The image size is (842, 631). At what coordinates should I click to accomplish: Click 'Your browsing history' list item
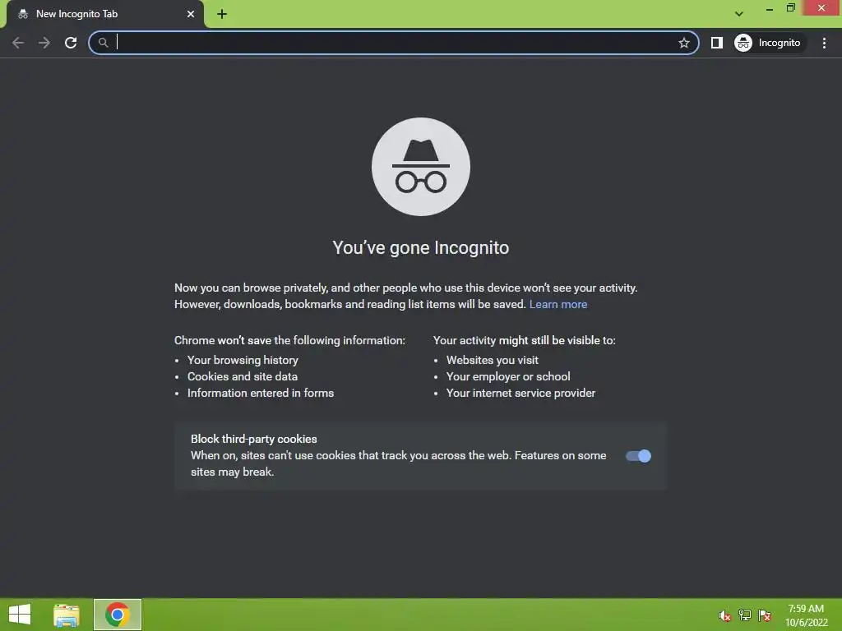tap(243, 360)
